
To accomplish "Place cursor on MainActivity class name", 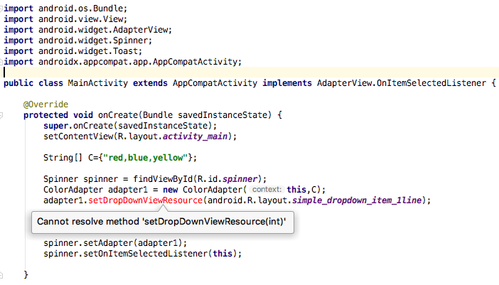I will (x=97, y=83).
